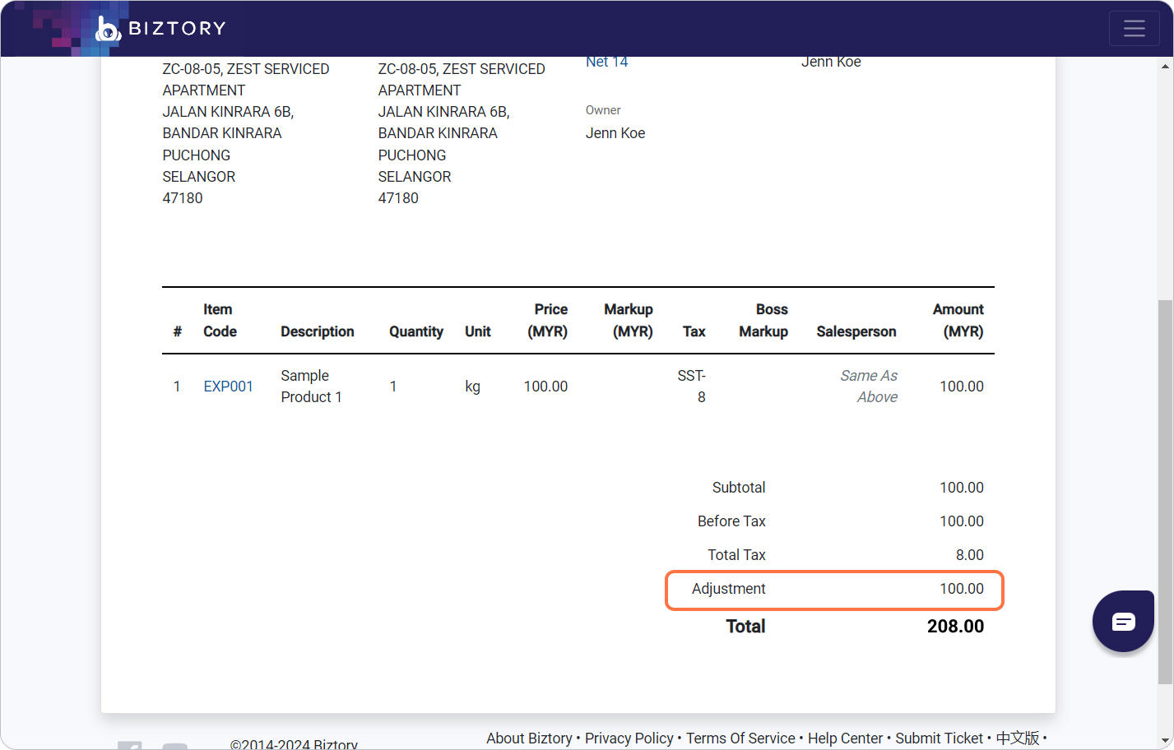Open the hamburger navigation menu
Viewport: 1174px width, 750px height.
click(x=1134, y=28)
